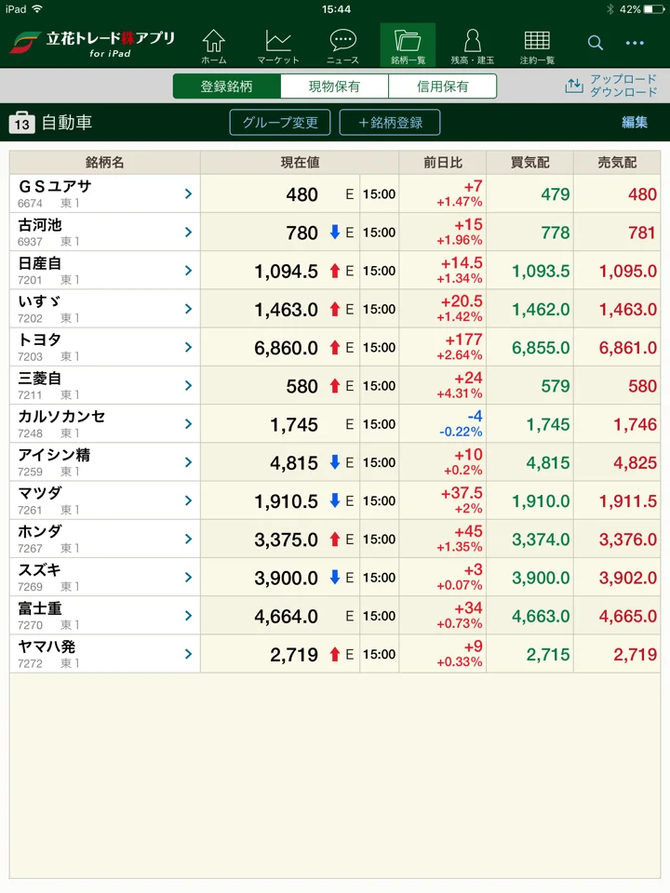Tap マツダ current price 1,910.5
Viewport: 670px width, 893px height.
286,501
